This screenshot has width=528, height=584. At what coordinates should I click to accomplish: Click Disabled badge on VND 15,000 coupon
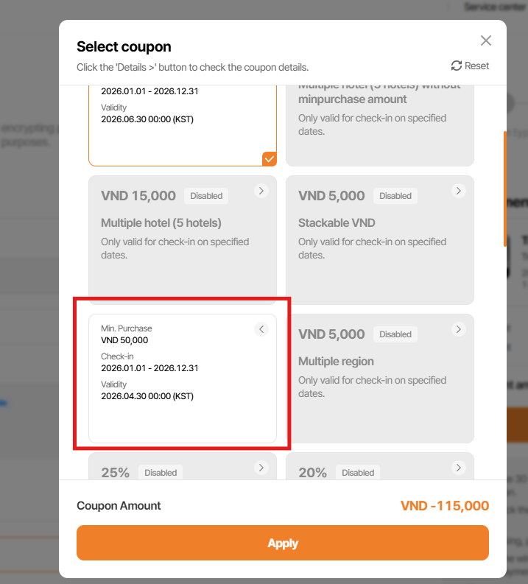(206, 196)
